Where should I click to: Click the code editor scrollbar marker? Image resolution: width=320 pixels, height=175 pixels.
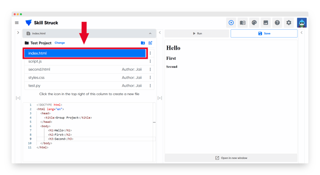coord(154,122)
